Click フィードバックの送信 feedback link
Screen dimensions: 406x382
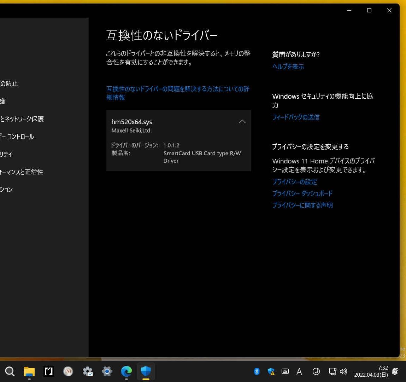(296, 117)
